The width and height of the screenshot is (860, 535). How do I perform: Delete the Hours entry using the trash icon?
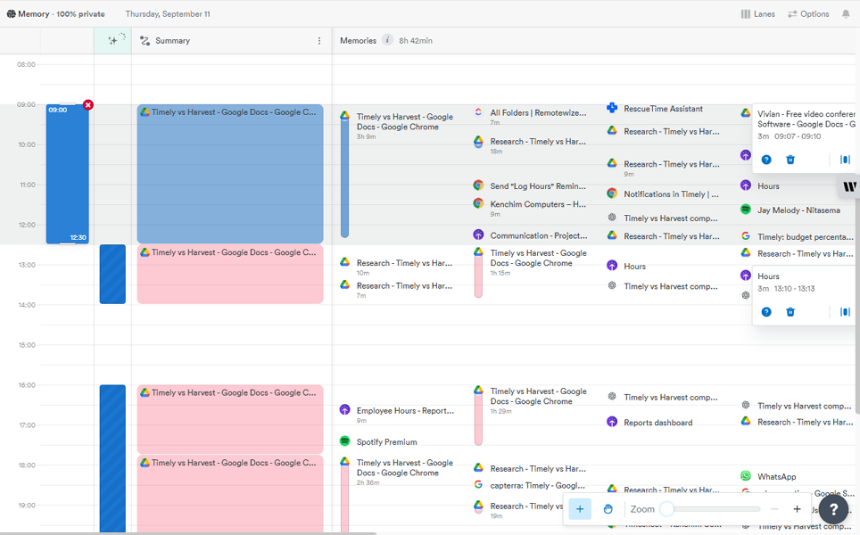pyautogui.click(x=790, y=311)
